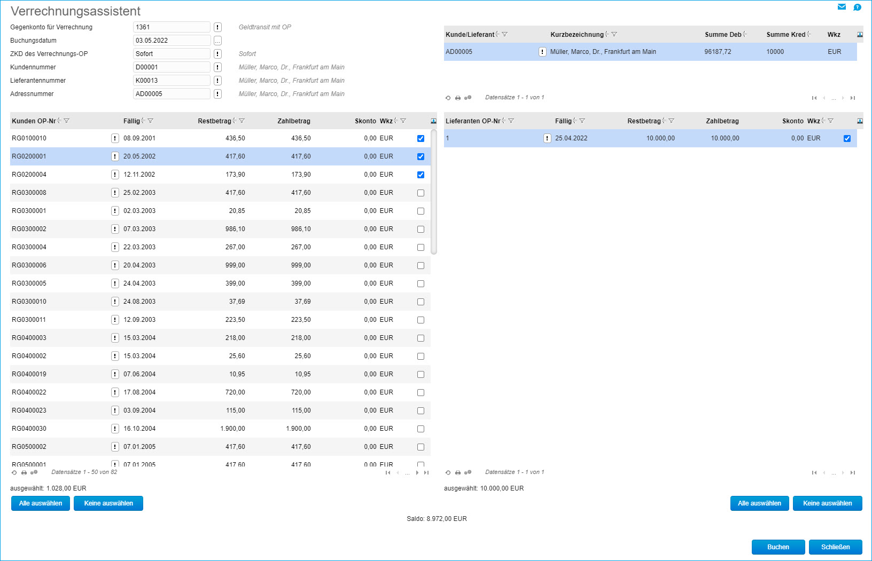Open filter for Kurzbezeichnung column
This screenshot has width=872, height=561.
click(614, 35)
